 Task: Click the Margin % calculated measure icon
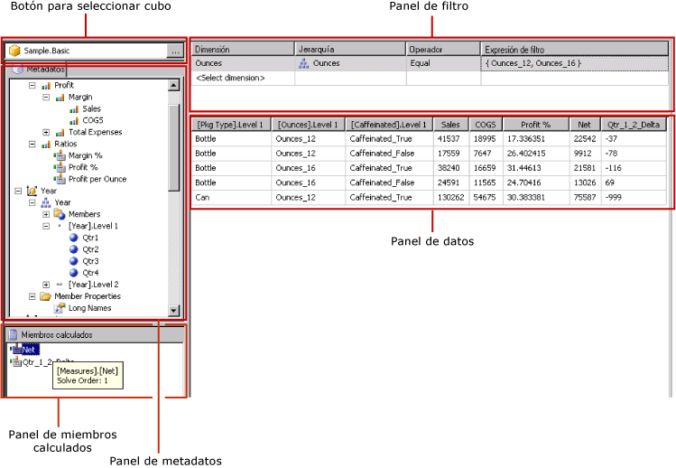click(60, 156)
